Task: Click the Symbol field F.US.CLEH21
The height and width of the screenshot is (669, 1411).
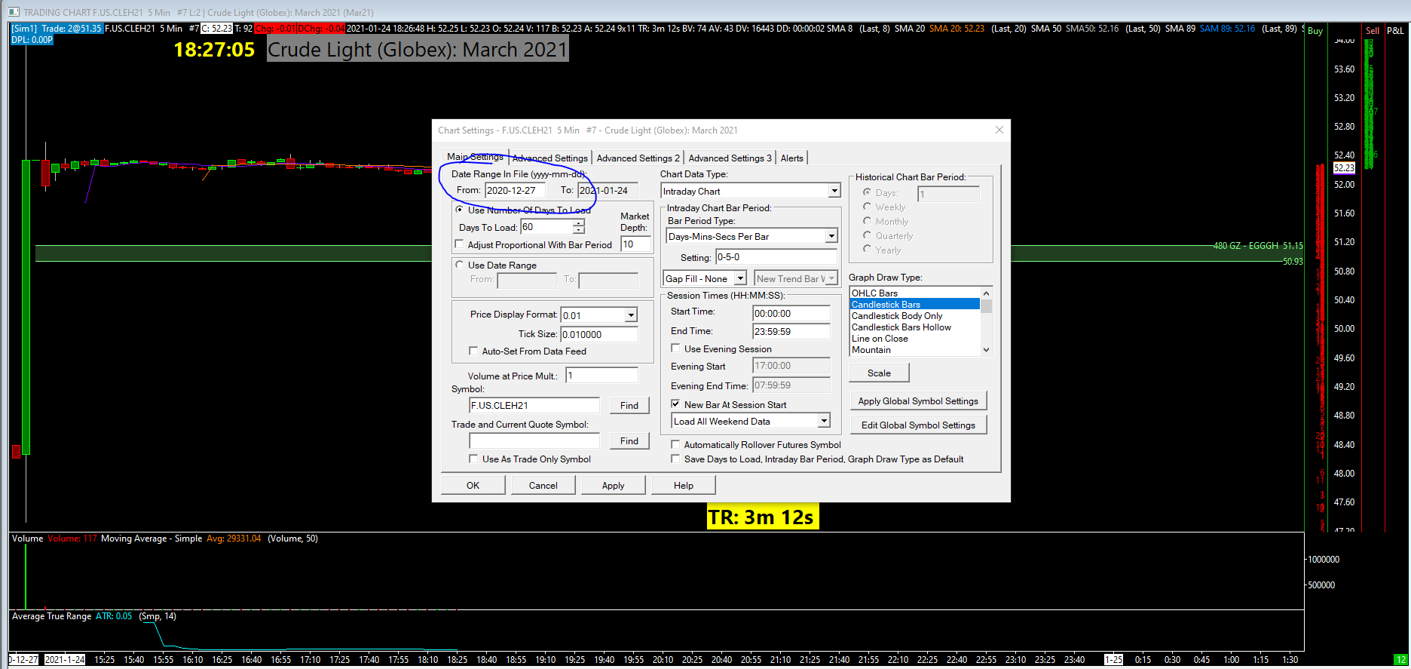Action: 534,405
